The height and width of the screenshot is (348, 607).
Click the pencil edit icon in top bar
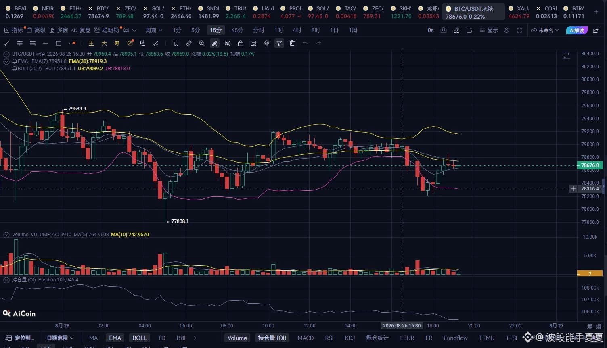point(456,30)
